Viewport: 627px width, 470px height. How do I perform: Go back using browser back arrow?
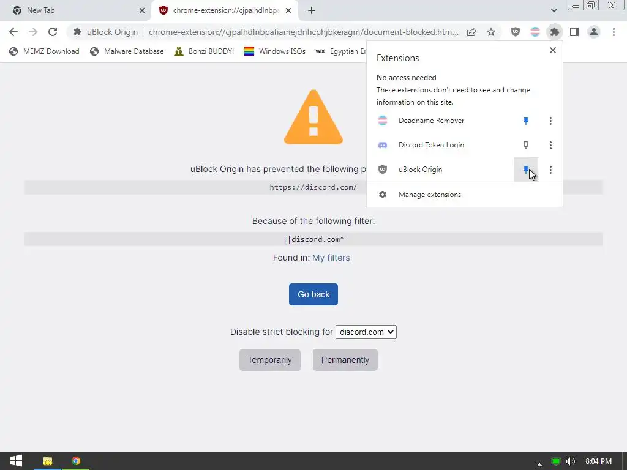[x=13, y=32]
